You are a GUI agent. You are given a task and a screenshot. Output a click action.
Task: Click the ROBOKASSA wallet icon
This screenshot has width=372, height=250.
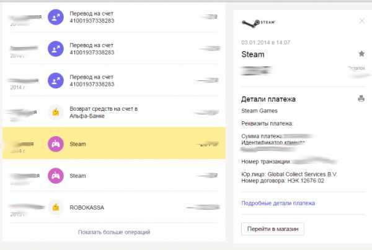pyautogui.click(x=56, y=207)
